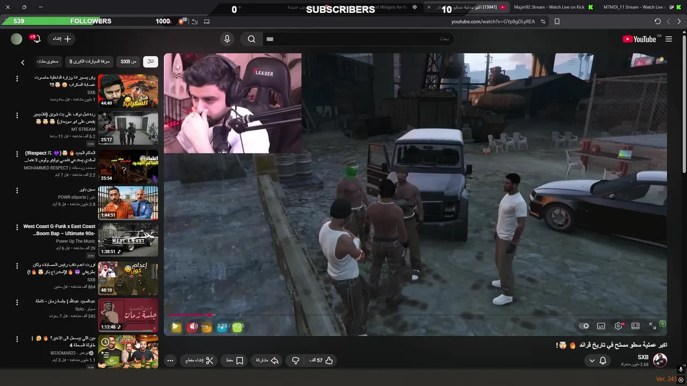Open options menu for MOHAMMED RESPECT video

(x=17, y=153)
